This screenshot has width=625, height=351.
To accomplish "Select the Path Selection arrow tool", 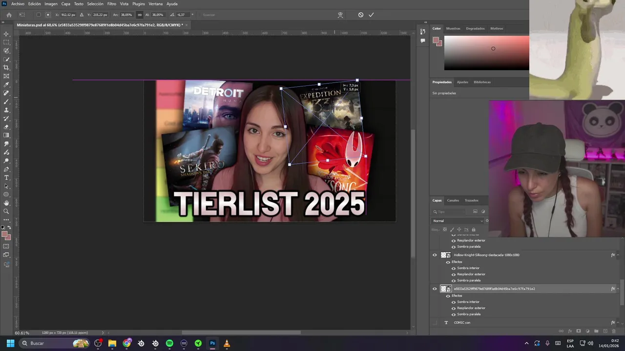I will [6, 186].
